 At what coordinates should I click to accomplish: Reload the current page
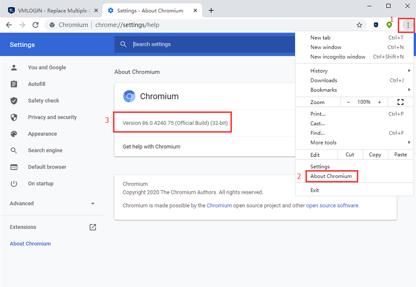pos(36,25)
